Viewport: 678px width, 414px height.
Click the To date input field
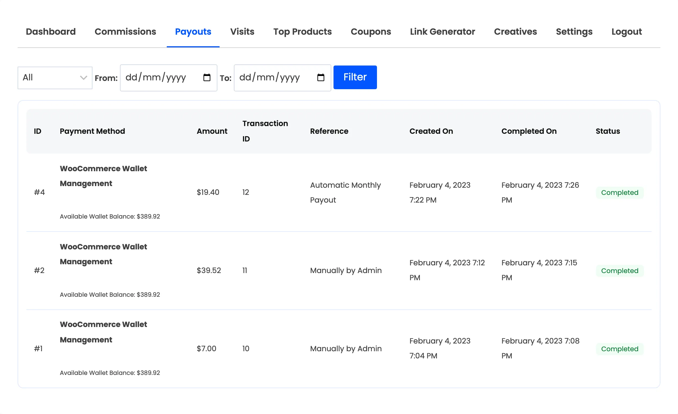tap(282, 78)
